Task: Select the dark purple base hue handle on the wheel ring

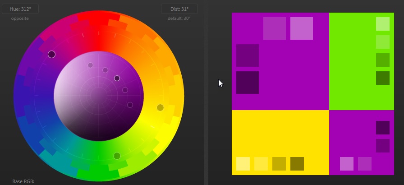Action: pos(51,54)
